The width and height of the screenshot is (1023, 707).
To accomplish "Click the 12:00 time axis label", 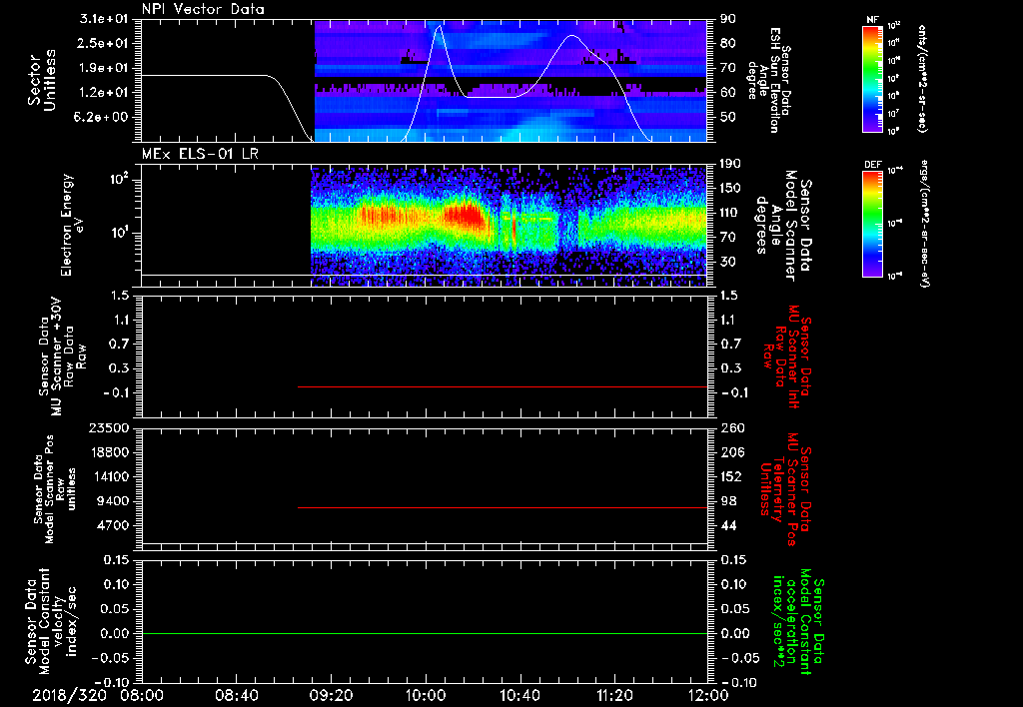I will pos(708,696).
